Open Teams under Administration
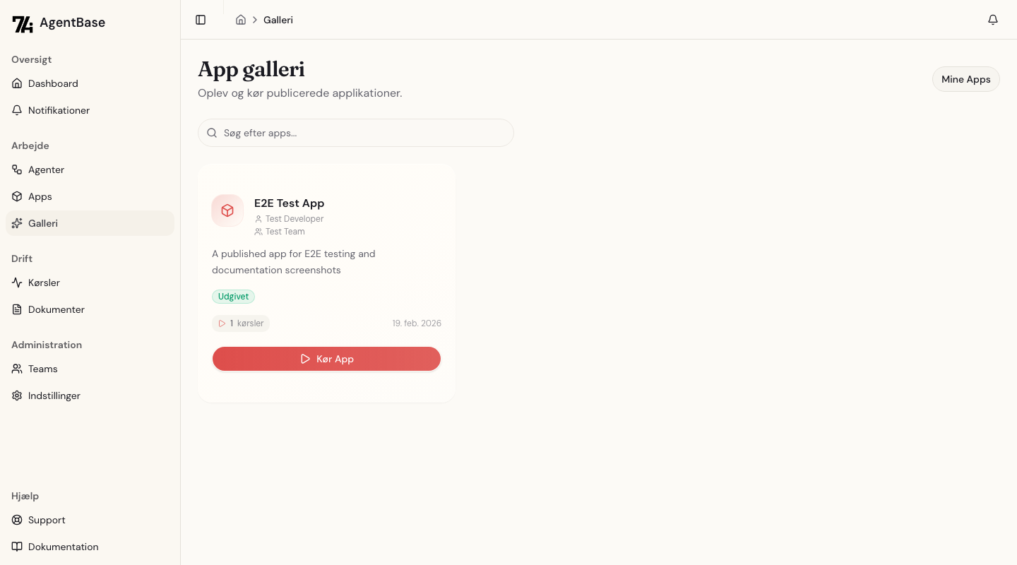The height and width of the screenshot is (565, 1017). (42, 369)
